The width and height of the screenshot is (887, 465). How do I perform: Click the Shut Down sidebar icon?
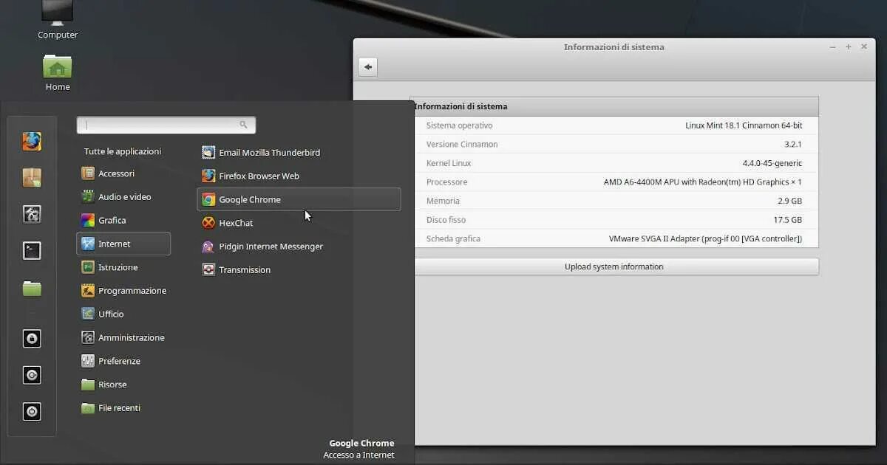[x=32, y=411]
